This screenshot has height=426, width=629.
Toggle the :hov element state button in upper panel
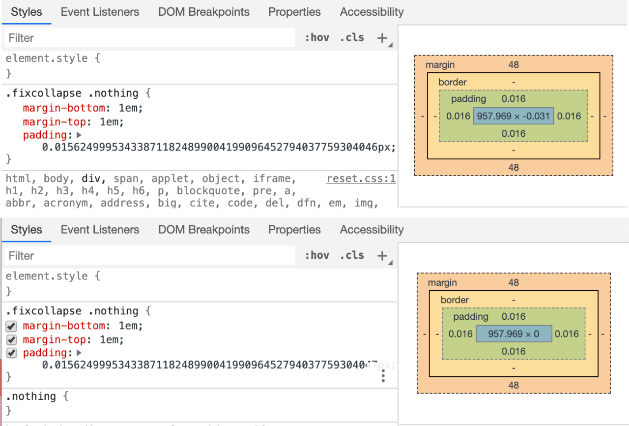pyautogui.click(x=317, y=37)
